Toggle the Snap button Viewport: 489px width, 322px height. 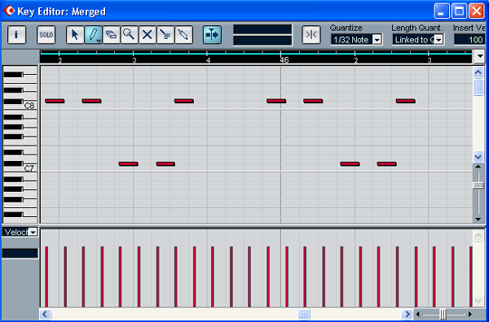(311, 34)
